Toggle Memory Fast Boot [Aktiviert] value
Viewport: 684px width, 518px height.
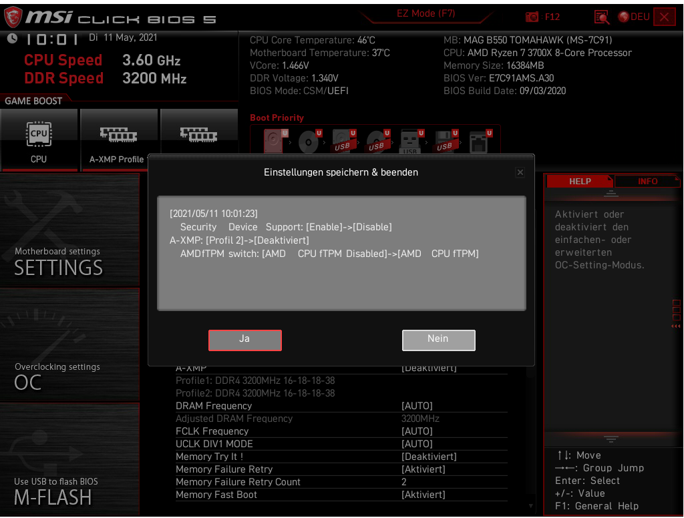coord(423,495)
